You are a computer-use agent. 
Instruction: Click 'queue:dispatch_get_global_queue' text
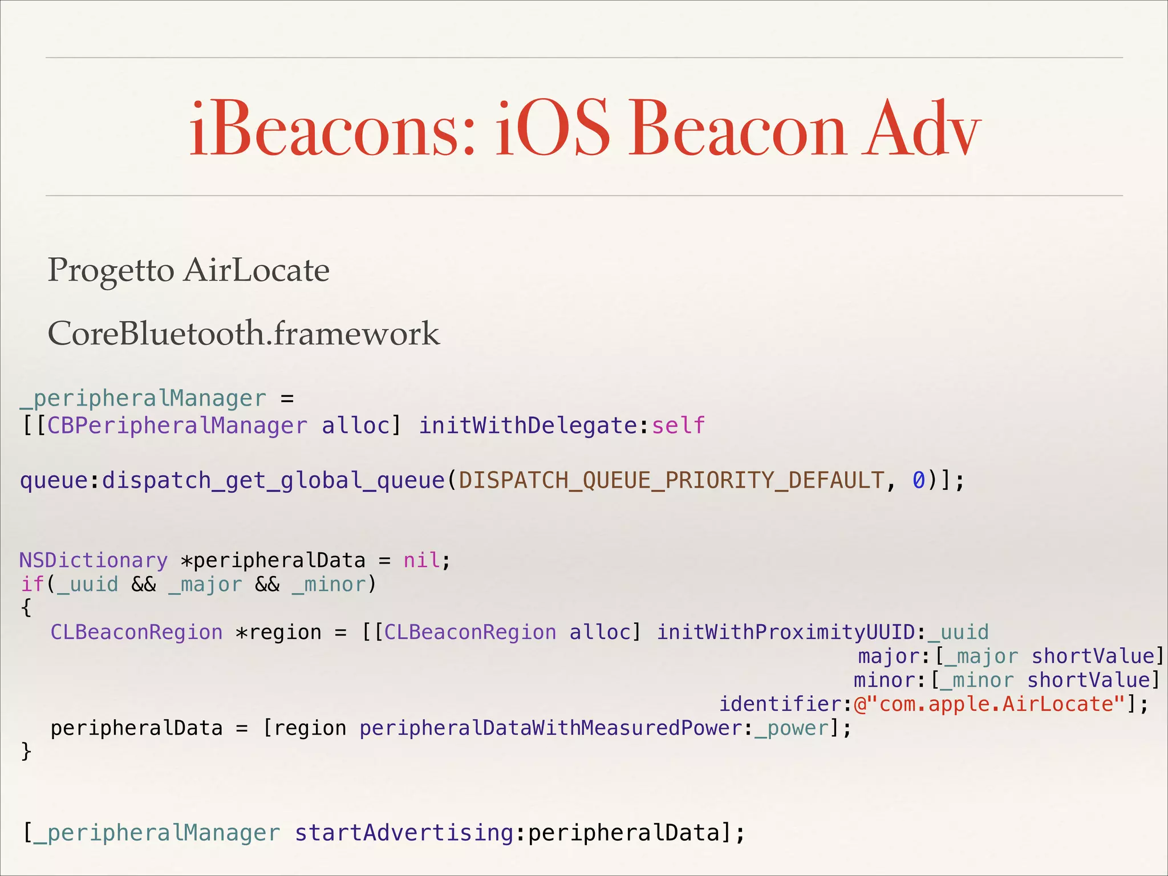[x=232, y=480]
